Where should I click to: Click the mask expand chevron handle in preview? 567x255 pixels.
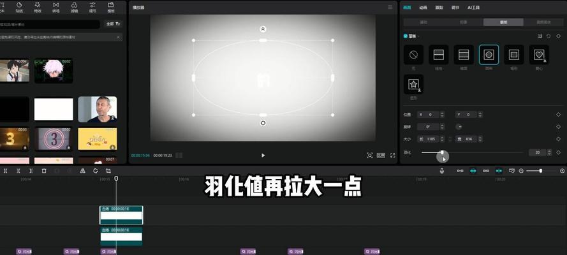point(263,29)
